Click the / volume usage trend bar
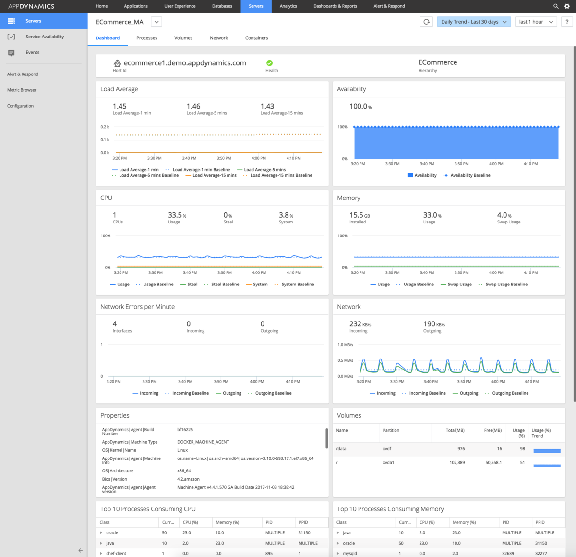Viewport: 576px width, 557px height. 547,465
